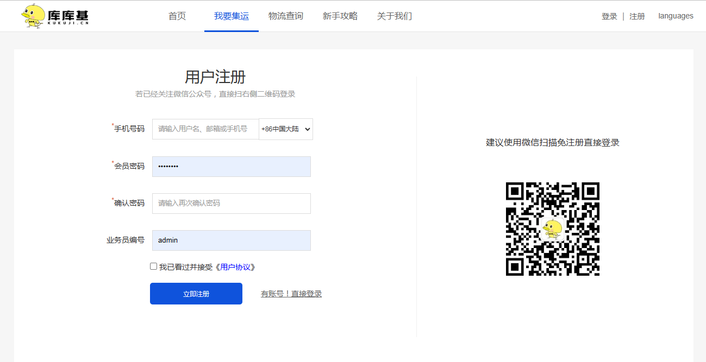Focus the 手机号码 phone number field
The height and width of the screenshot is (362, 706).
pyautogui.click(x=205, y=129)
